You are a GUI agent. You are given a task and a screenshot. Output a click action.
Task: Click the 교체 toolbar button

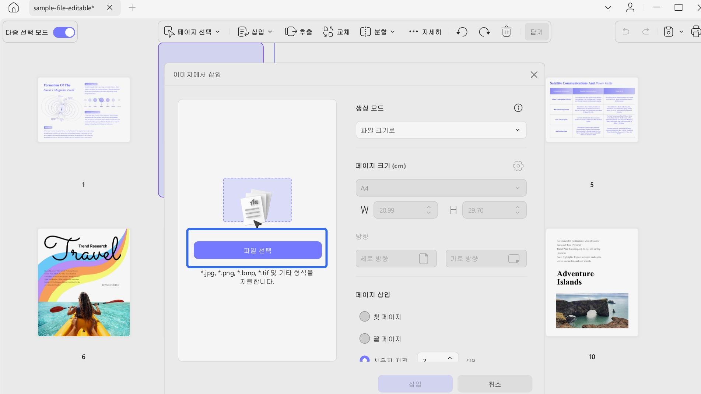coord(336,32)
